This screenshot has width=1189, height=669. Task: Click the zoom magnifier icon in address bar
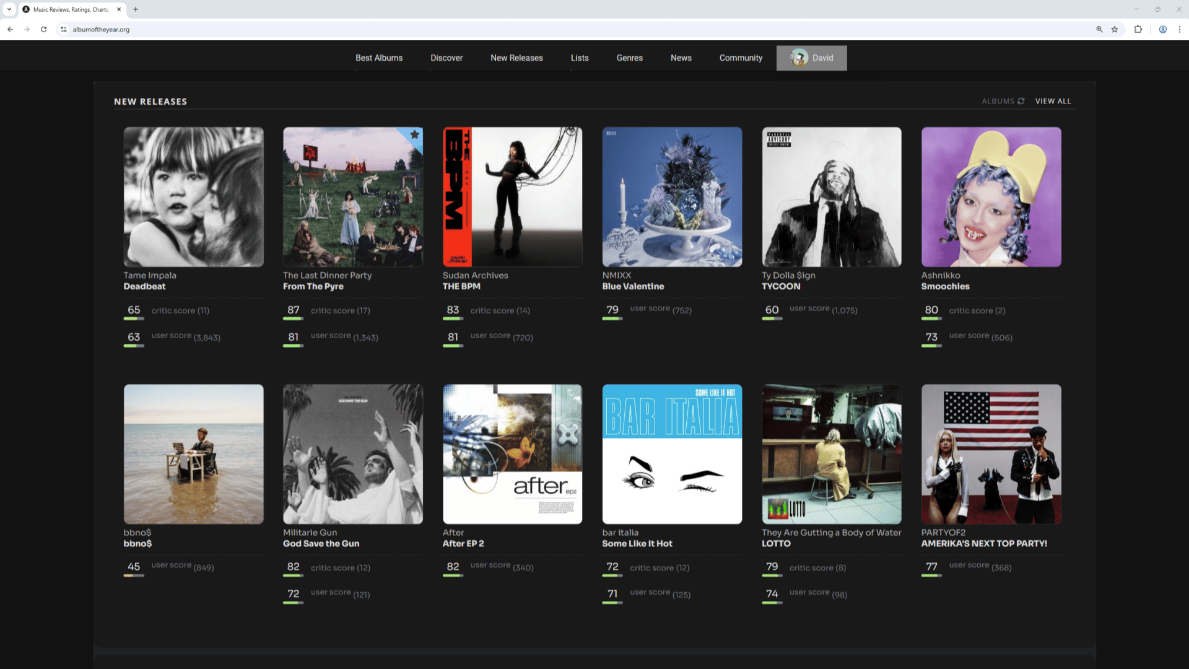tap(1100, 29)
